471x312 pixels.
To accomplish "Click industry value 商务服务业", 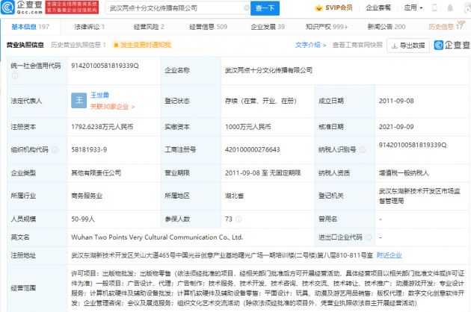I will pos(87,196).
